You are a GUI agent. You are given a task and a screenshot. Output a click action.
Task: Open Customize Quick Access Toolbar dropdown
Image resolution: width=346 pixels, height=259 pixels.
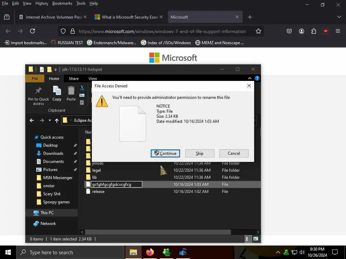coord(56,69)
